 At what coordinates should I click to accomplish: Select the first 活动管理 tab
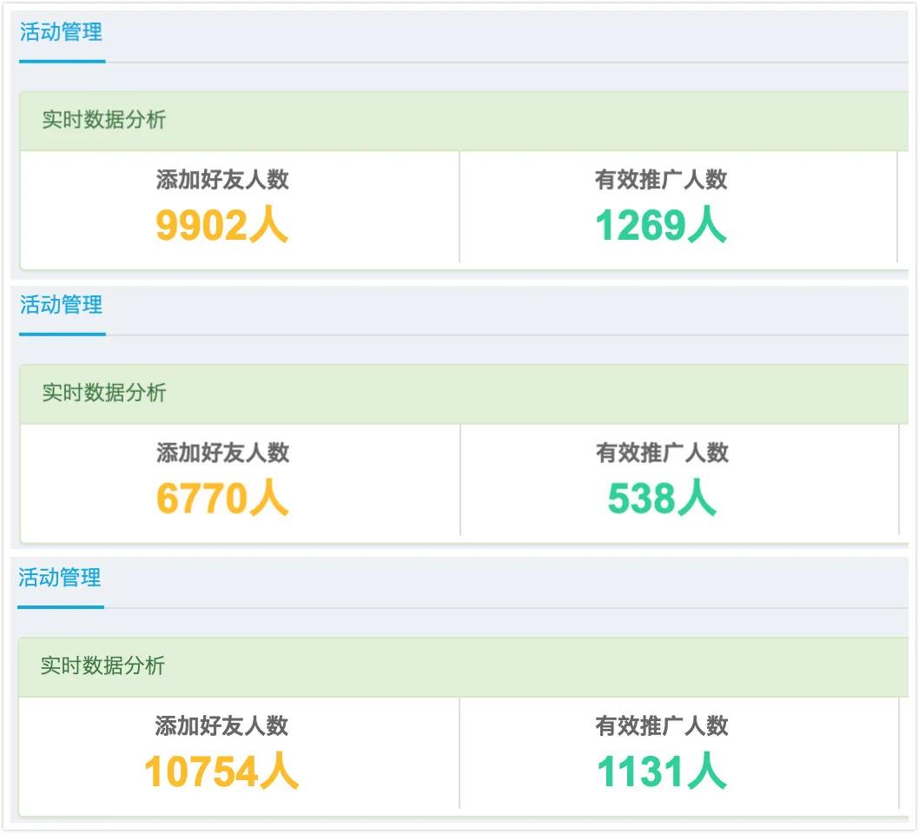coord(61,34)
